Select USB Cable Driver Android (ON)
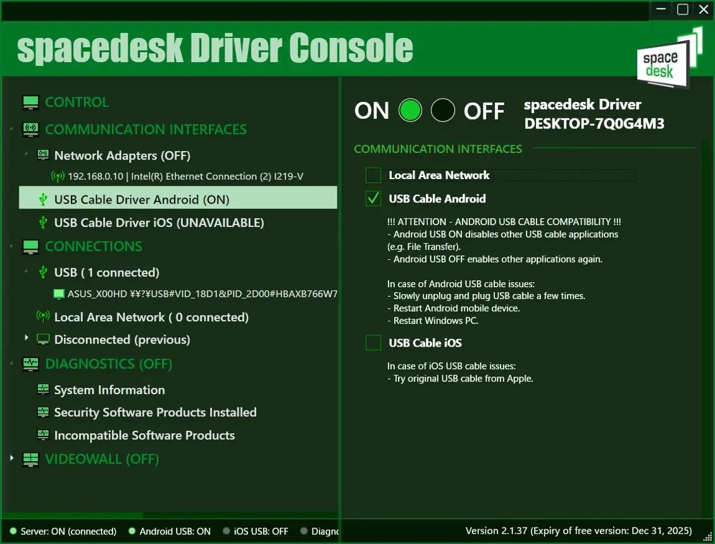The height and width of the screenshot is (544, 715). click(x=178, y=197)
